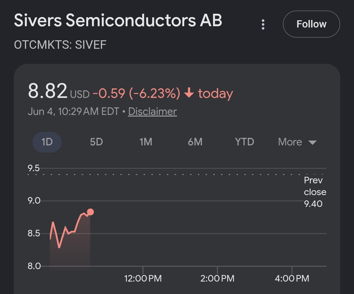The image size is (354, 294).
Task: Click the 12:00 PM axis marker
Action: tap(143, 278)
